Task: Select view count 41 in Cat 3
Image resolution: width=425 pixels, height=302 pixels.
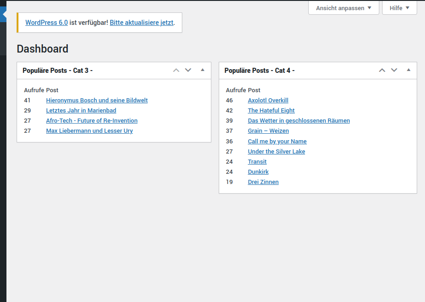Action: tap(27, 100)
